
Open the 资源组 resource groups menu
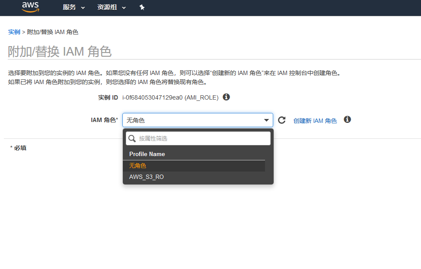click(x=111, y=7)
